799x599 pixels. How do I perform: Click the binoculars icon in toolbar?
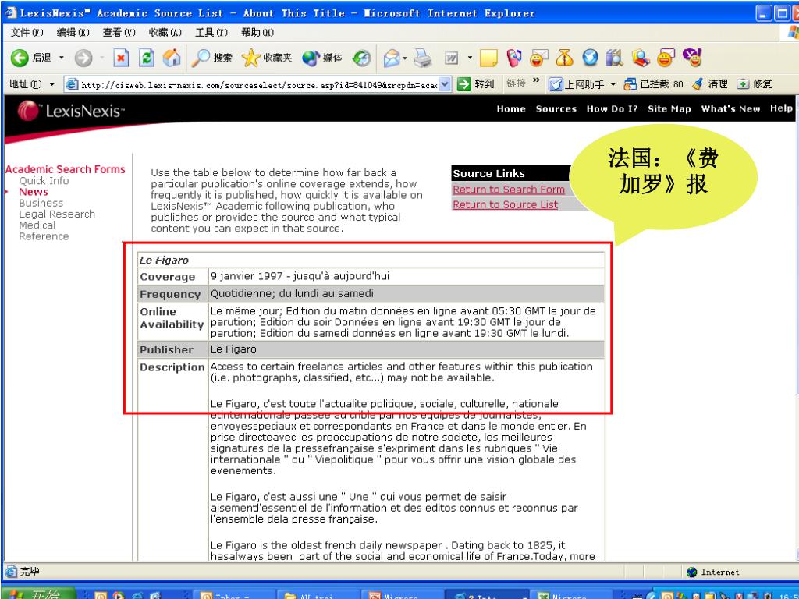pyautogui.click(x=615, y=58)
